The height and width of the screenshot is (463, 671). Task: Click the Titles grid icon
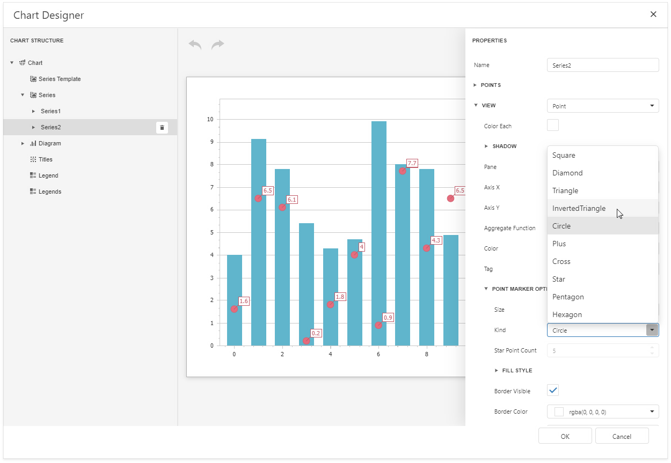click(x=33, y=159)
